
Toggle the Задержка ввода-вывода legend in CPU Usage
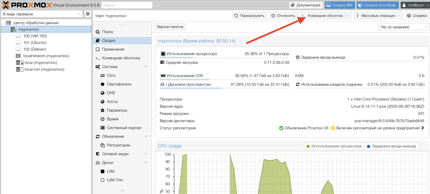(x=392, y=146)
